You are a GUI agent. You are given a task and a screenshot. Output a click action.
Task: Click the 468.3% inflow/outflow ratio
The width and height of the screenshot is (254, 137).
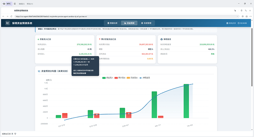click(x=211, y=49)
